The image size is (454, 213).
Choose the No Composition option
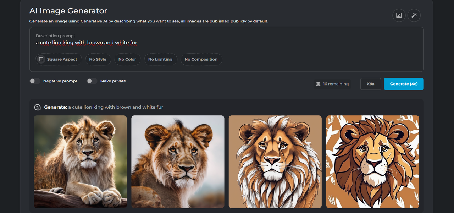(x=201, y=59)
